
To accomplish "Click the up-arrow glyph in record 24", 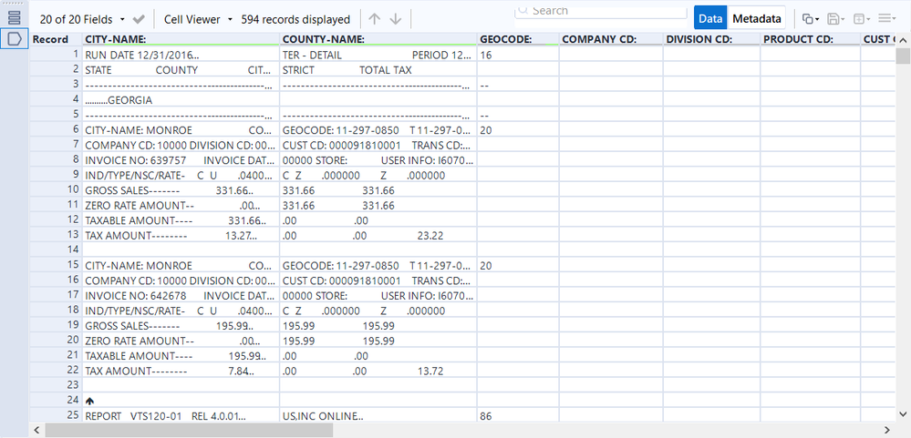I will tap(89, 401).
